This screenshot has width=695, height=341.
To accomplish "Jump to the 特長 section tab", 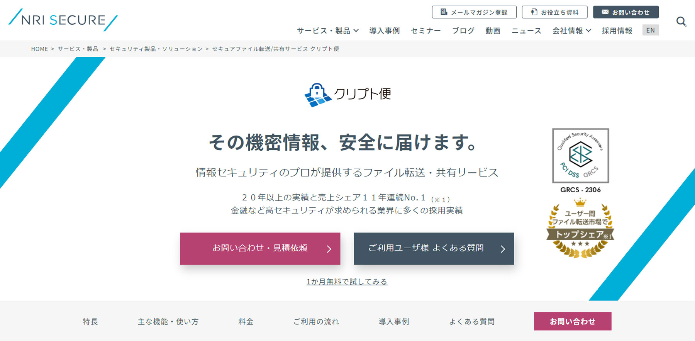I will click(x=90, y=322).
